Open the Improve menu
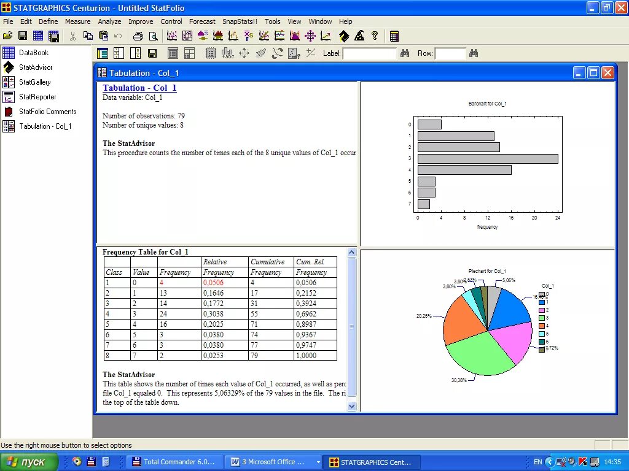629x471 pixels. point(141,21)
